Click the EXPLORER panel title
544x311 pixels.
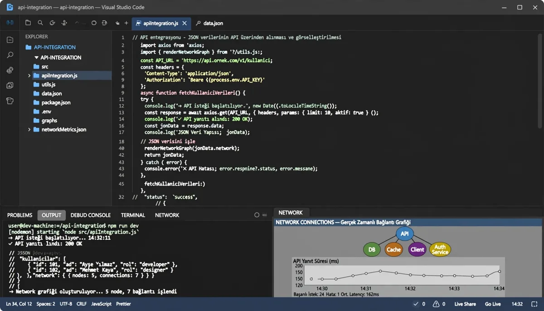[37, 37]
